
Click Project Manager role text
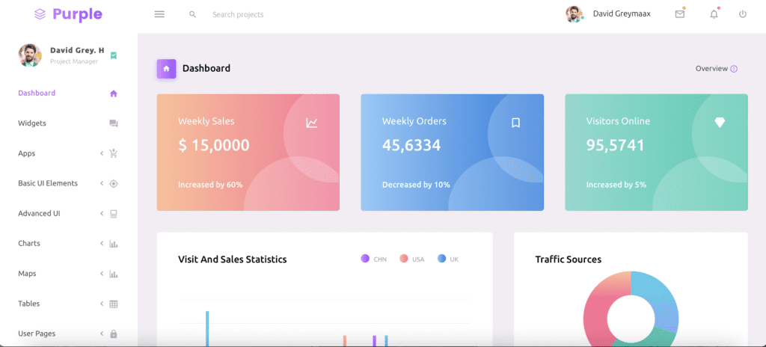(x=74, y=61)
